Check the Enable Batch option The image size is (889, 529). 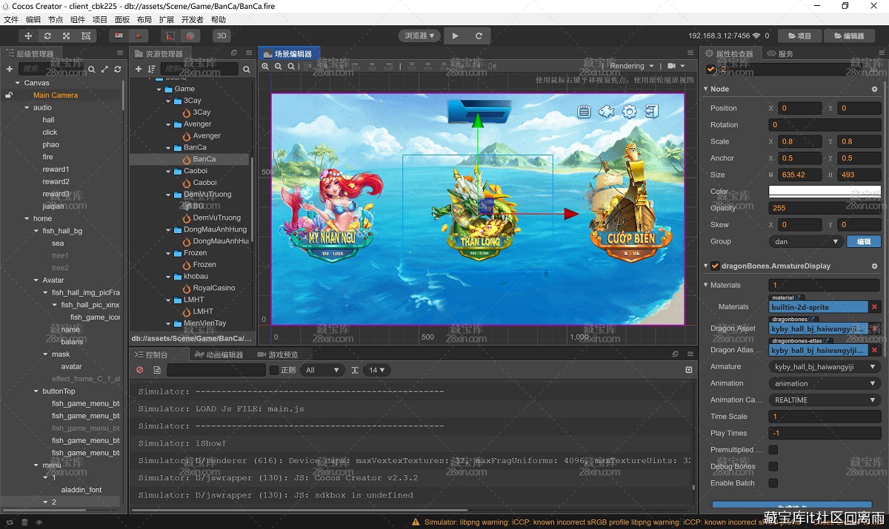pos(773,483)
